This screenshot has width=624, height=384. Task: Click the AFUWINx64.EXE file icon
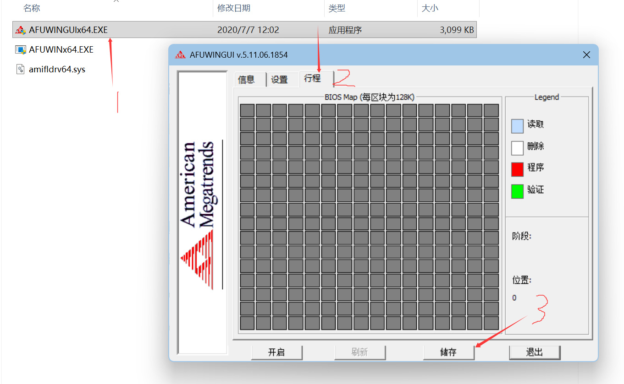[x=20, y=50]
